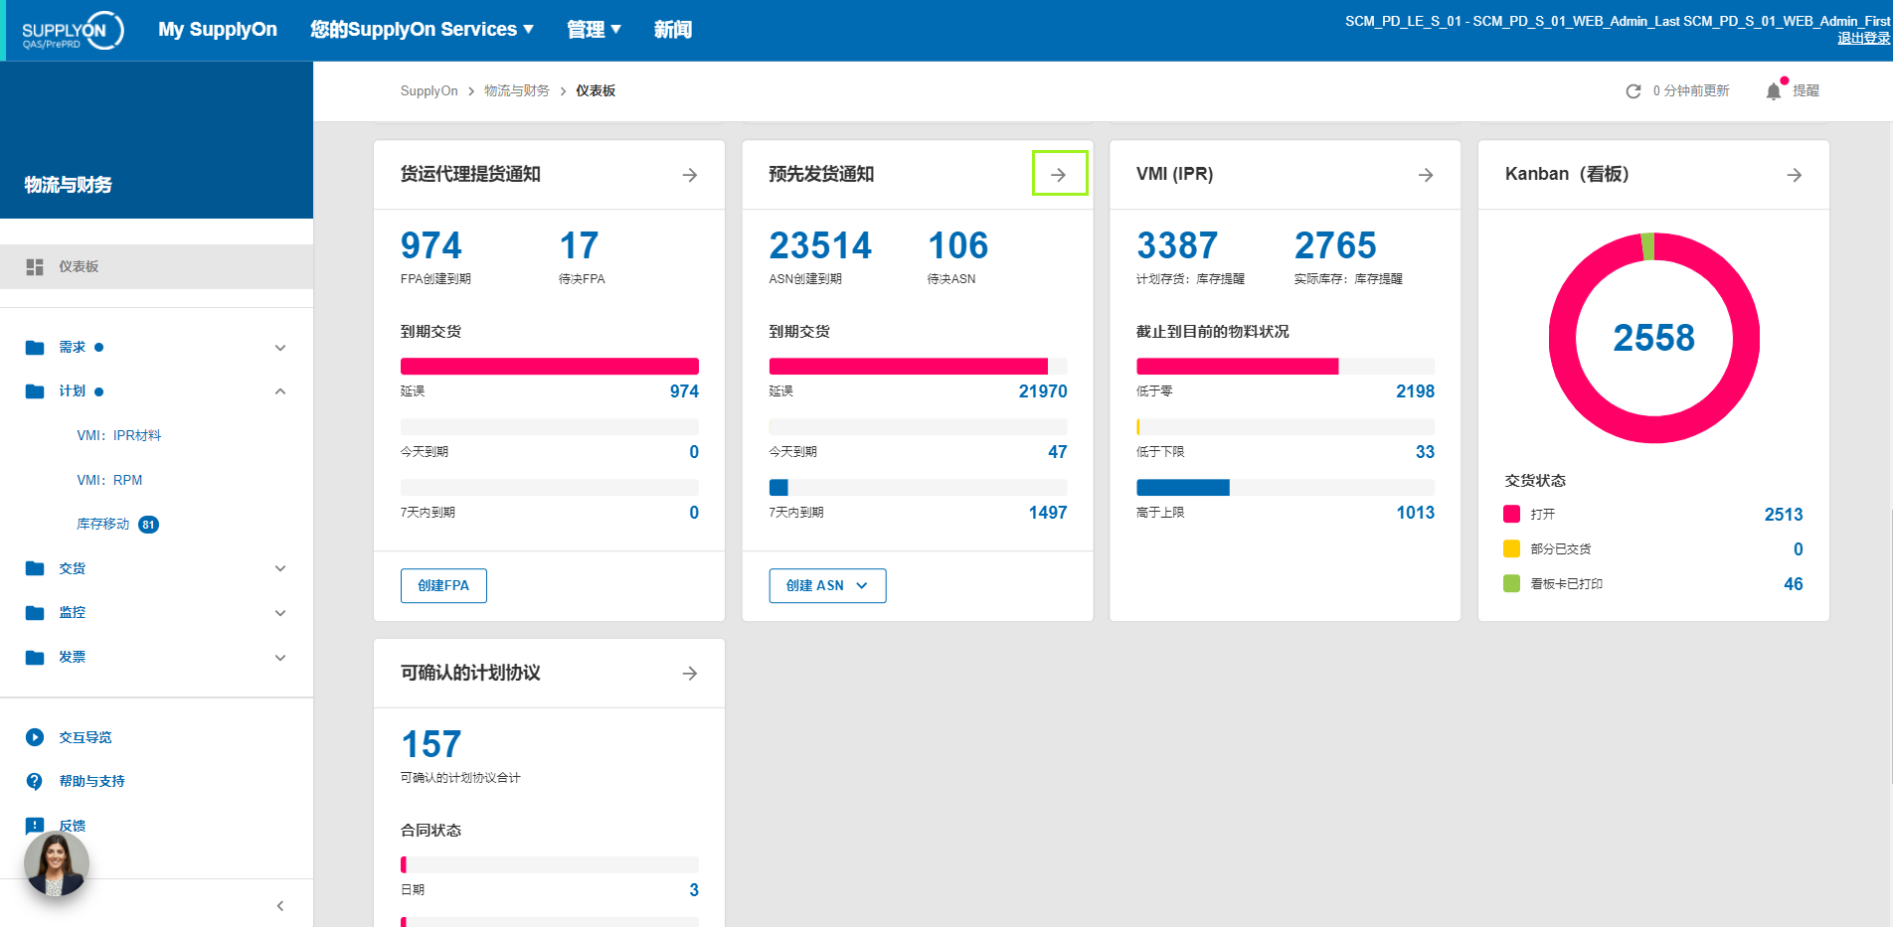Click the 创建FPA button

point(443,585)
